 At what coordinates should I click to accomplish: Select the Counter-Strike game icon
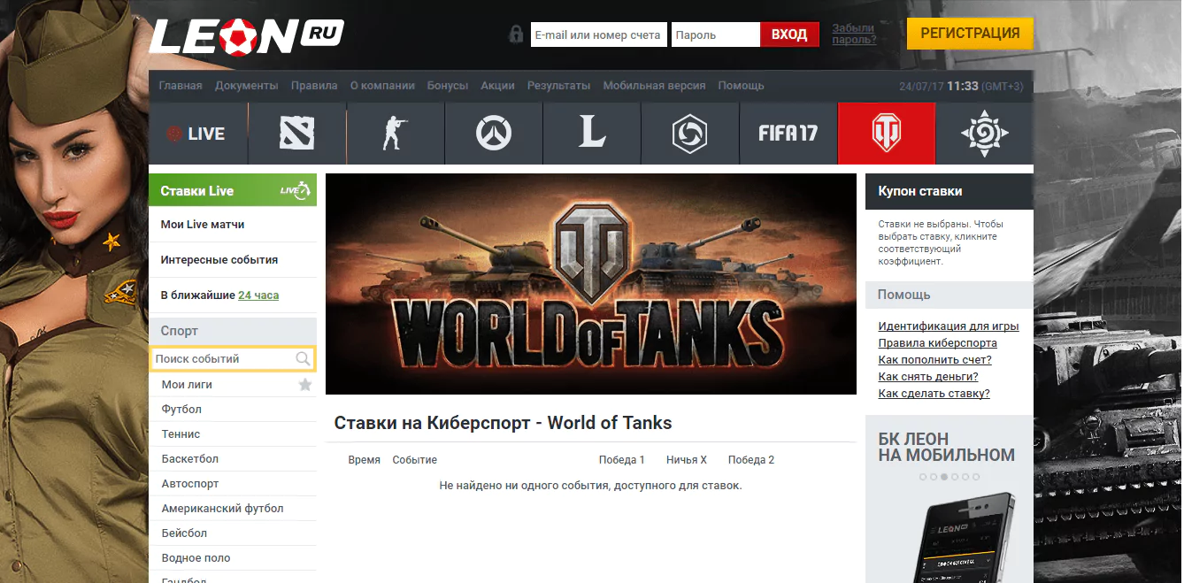pyautogui.click(x=396, y=134)
